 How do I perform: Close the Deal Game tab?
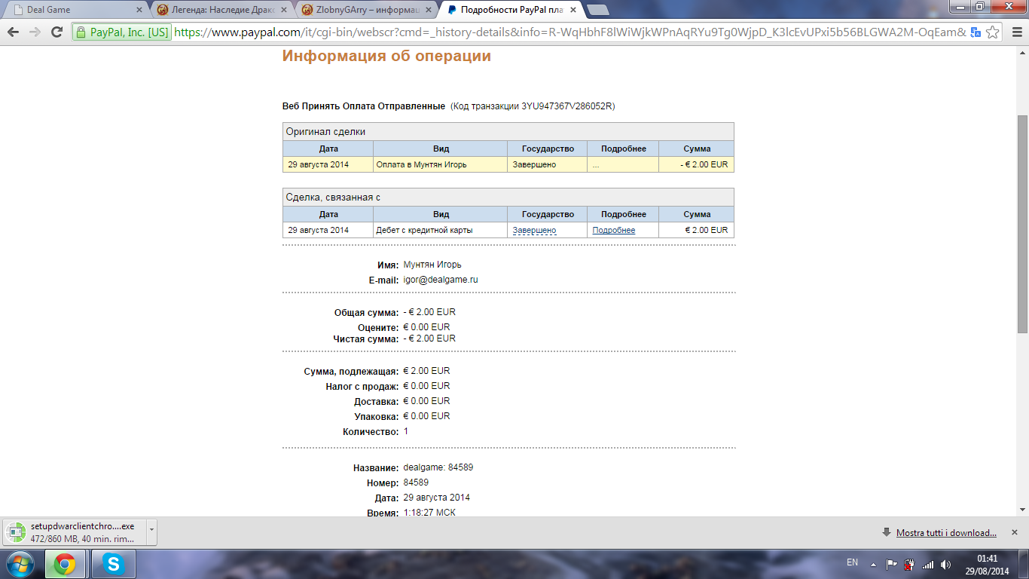(139, 10)
